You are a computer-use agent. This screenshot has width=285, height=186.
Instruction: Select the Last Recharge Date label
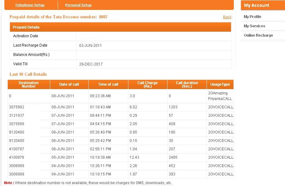point(30,45)
